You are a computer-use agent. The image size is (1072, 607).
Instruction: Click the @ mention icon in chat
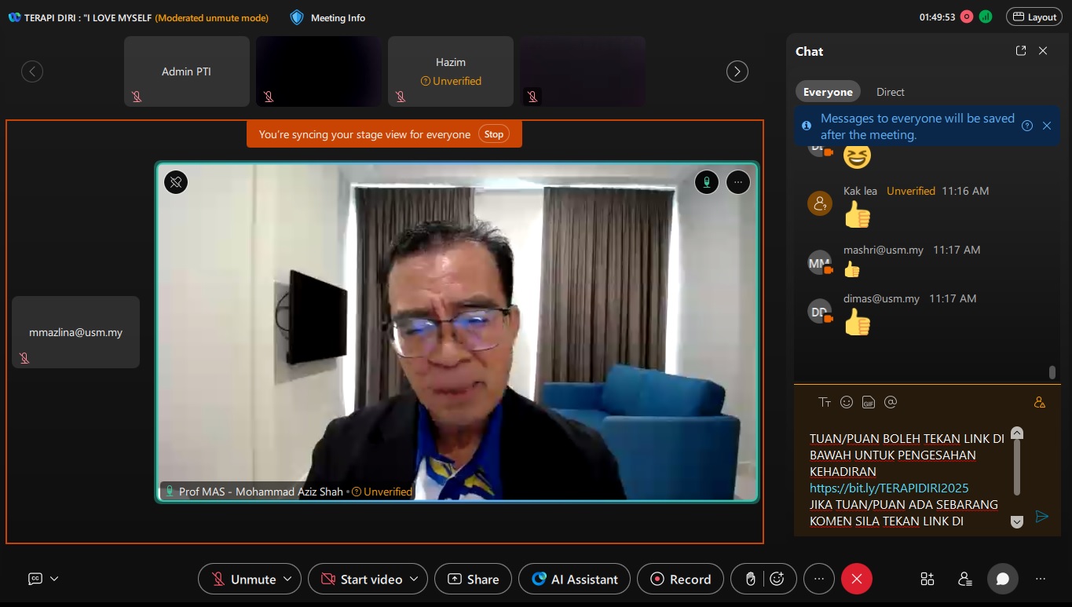890,402
